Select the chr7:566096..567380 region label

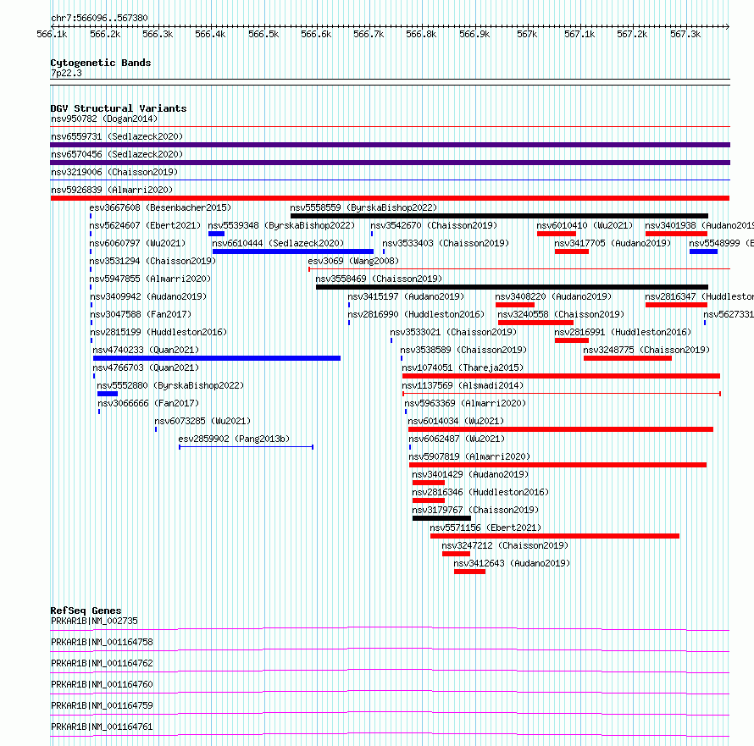pyautogui.click(x=99, y=19)
